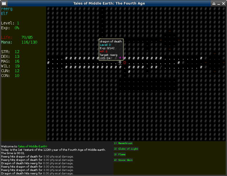The width and height of the screenshot is (227, 176).
Task: Click the tooltip's 'UID: 24' line
Action: tap(105, 58)
